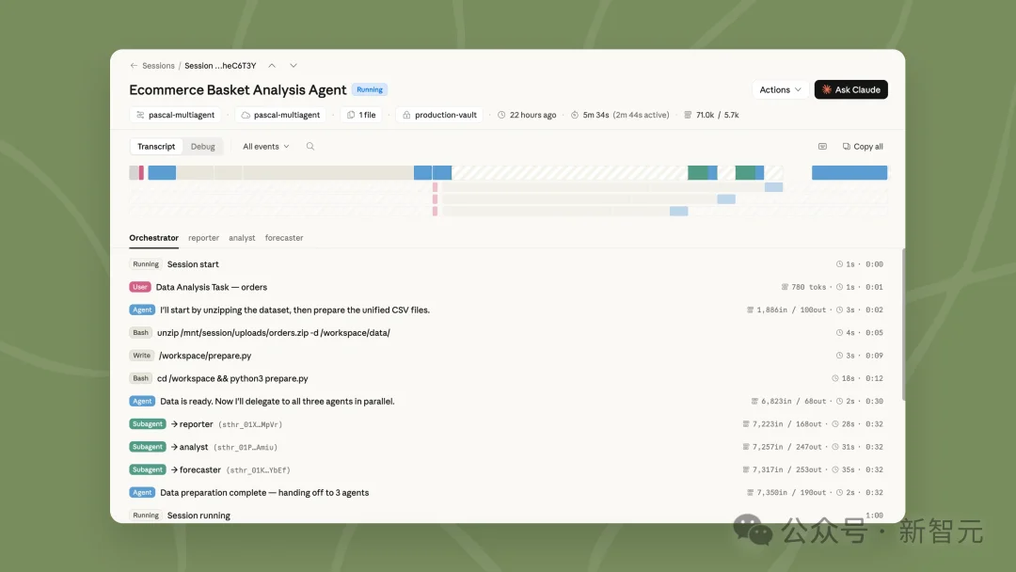Click the User badge on Data Analysis row
1016x572 pixels.
pos(140,287)
